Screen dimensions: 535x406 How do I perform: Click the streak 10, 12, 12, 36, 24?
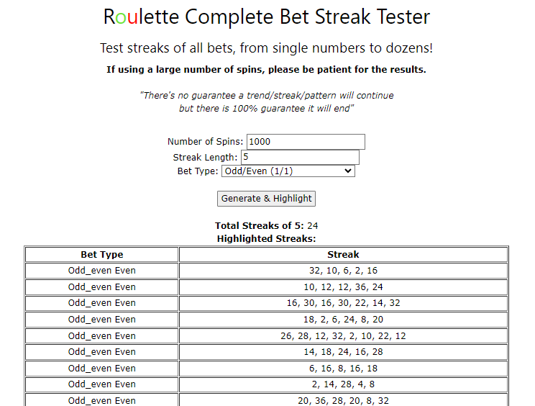point(343,287)
